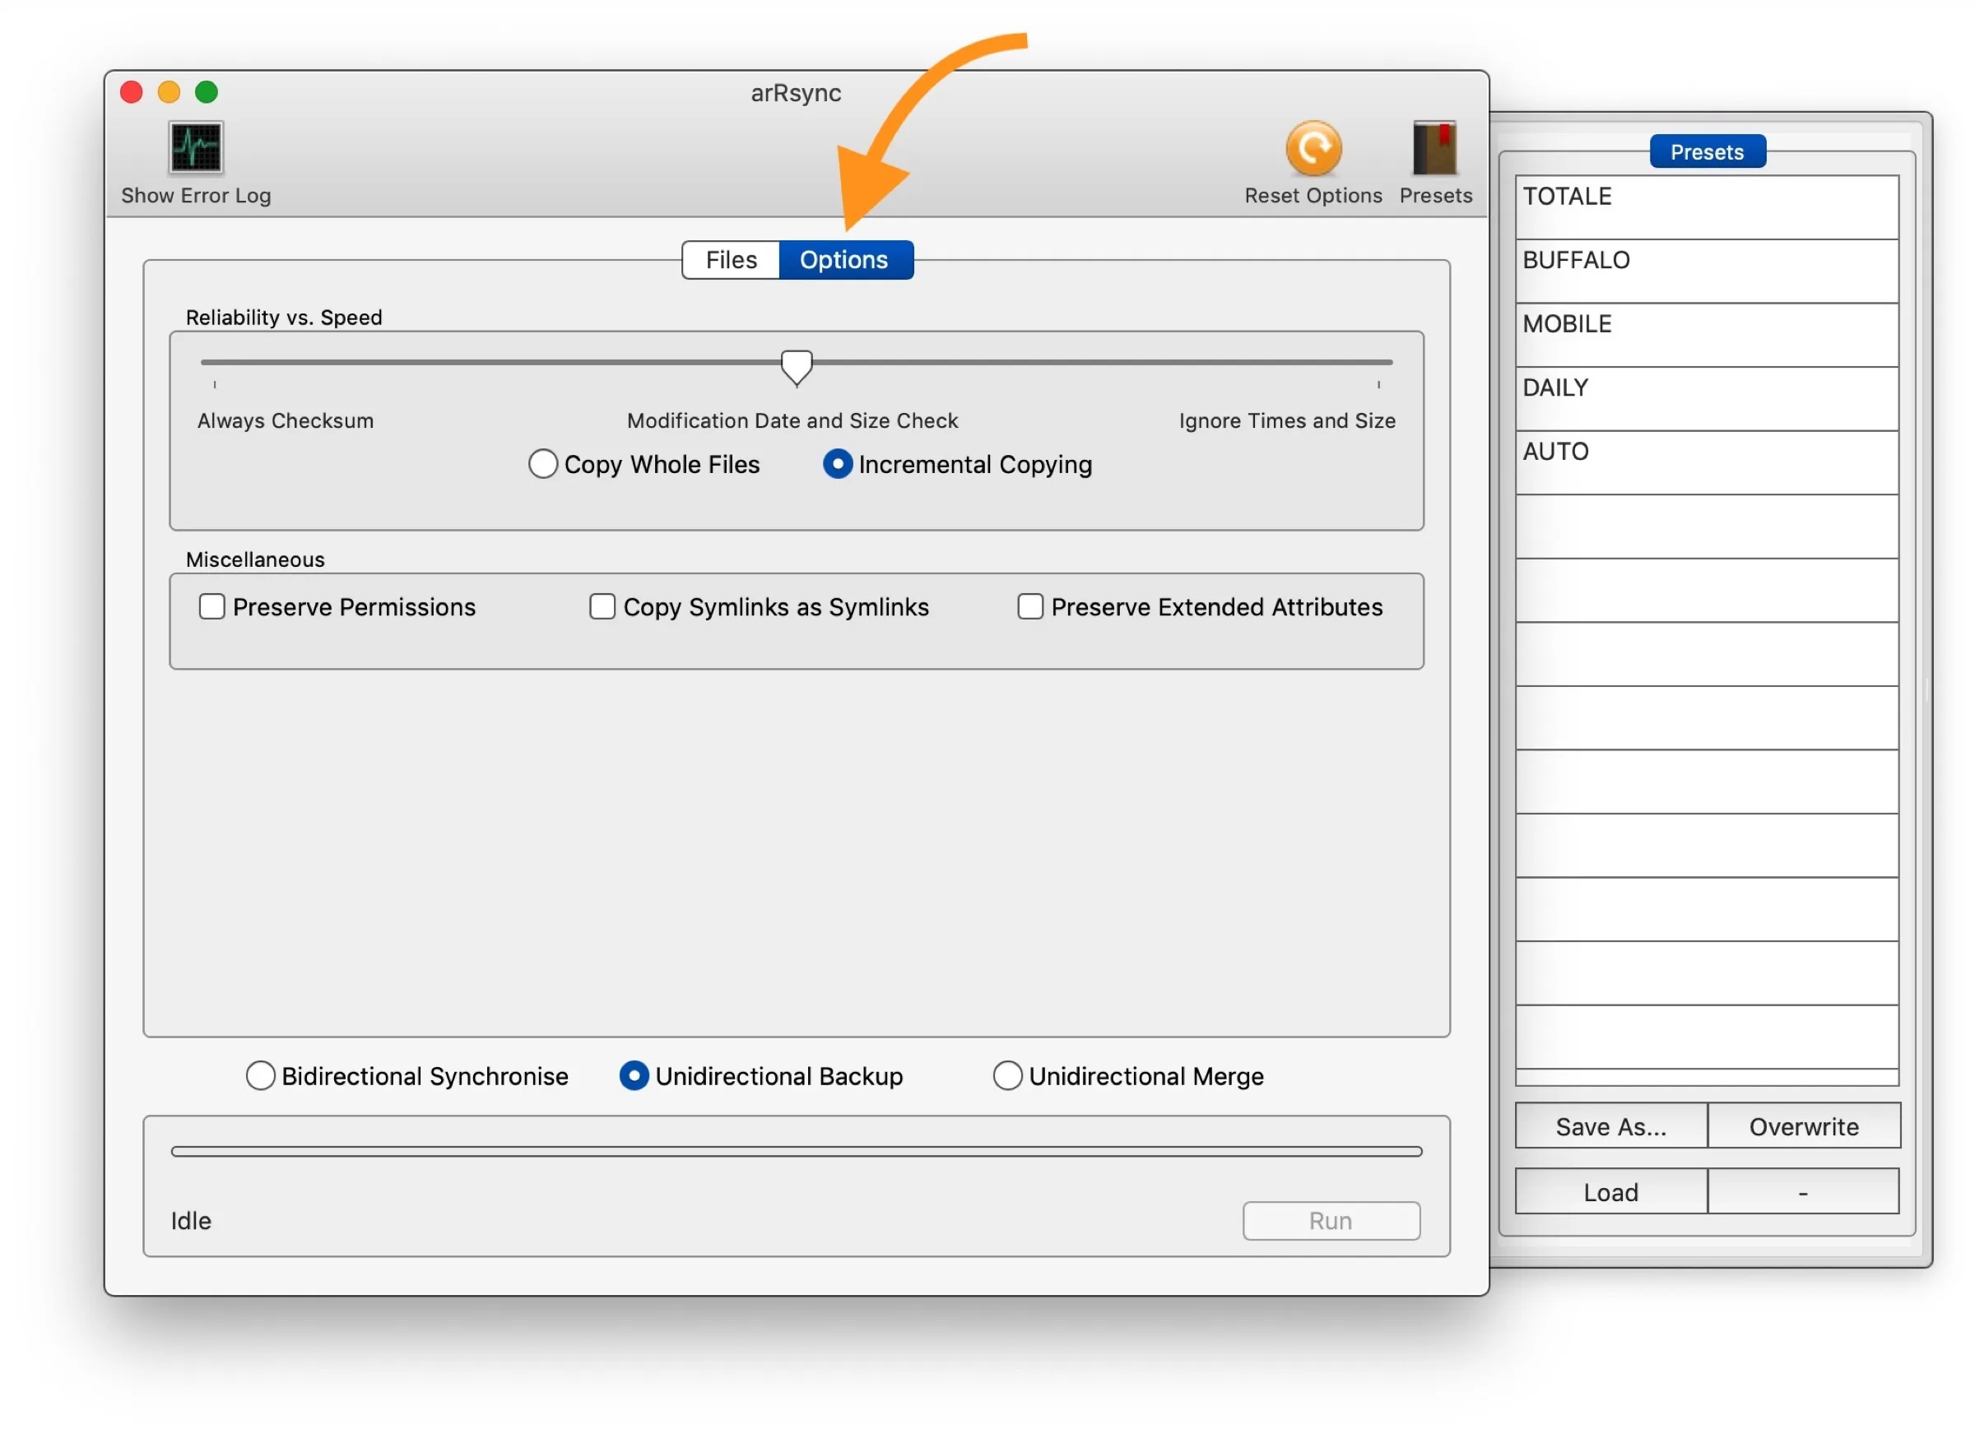Drag the Reliability vs Speed slider

pos(797,365)
